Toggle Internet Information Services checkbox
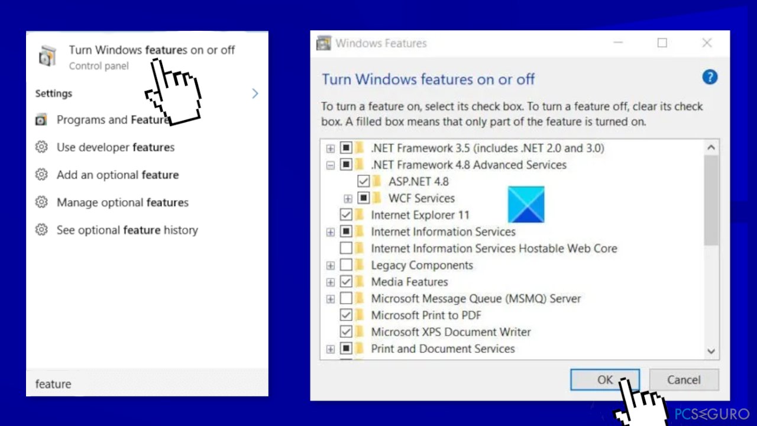Image resolution: width=757 pixels, height=426 pixels. [346, 231]
